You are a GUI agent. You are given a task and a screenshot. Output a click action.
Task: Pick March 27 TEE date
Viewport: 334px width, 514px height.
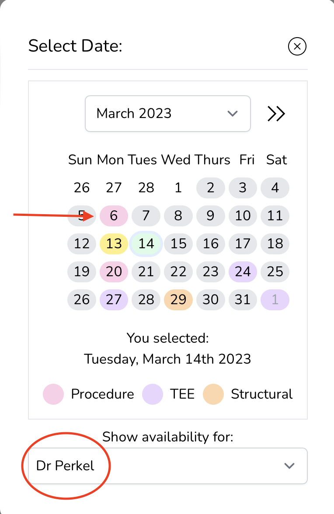click(x=114, y=299)
